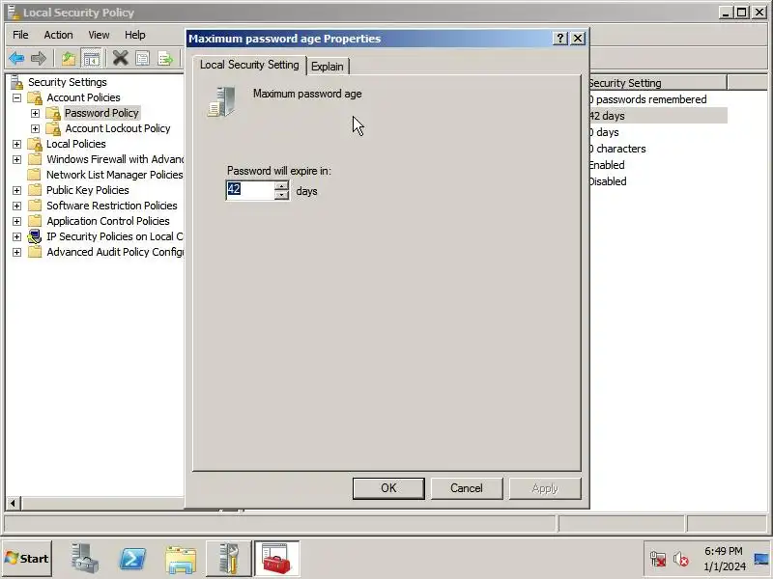773x579 pixels.
Task: Increase password expiry days with up arrow
Action: click(281, 185)
